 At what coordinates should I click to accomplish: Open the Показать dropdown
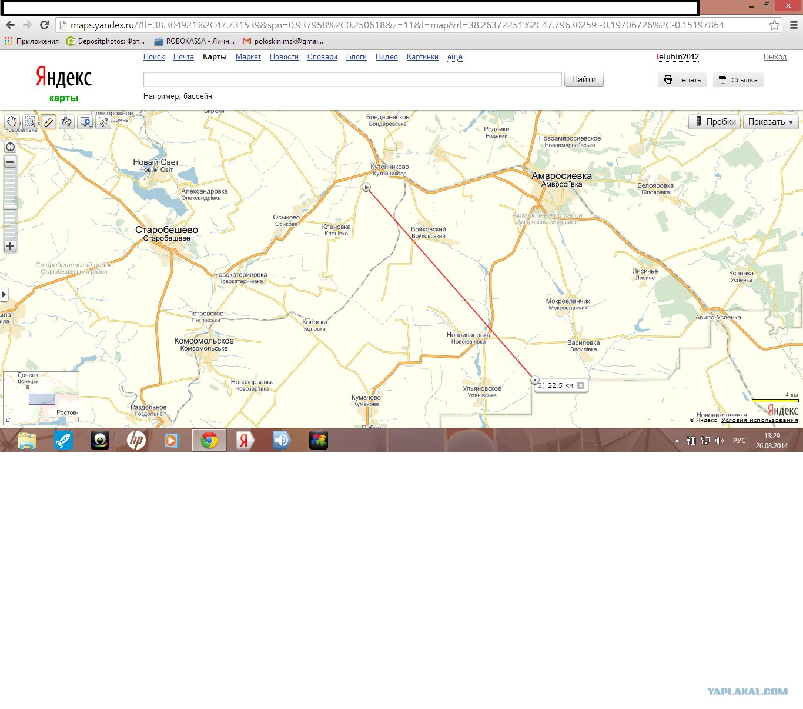tap(771, 122)
